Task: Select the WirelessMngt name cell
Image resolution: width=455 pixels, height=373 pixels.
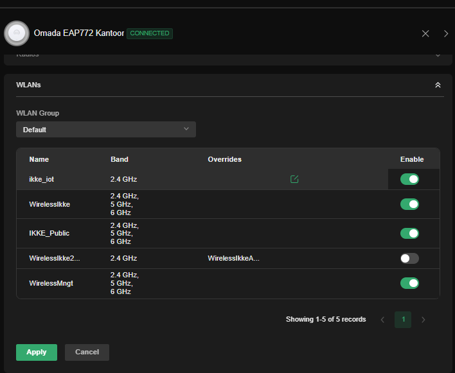Action: coord(51,283)
